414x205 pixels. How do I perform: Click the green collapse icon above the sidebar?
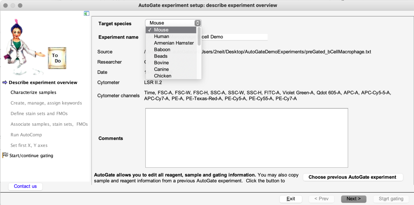pyautogui.click(x=87, y=13)
